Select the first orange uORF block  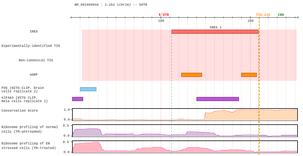click(x=192, y=75)
